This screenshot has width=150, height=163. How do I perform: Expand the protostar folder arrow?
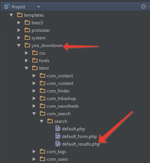[x=19, y=30]
